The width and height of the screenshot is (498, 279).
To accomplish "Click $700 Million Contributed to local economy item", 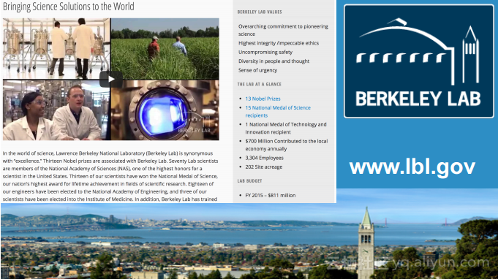I will coord(287,145).
